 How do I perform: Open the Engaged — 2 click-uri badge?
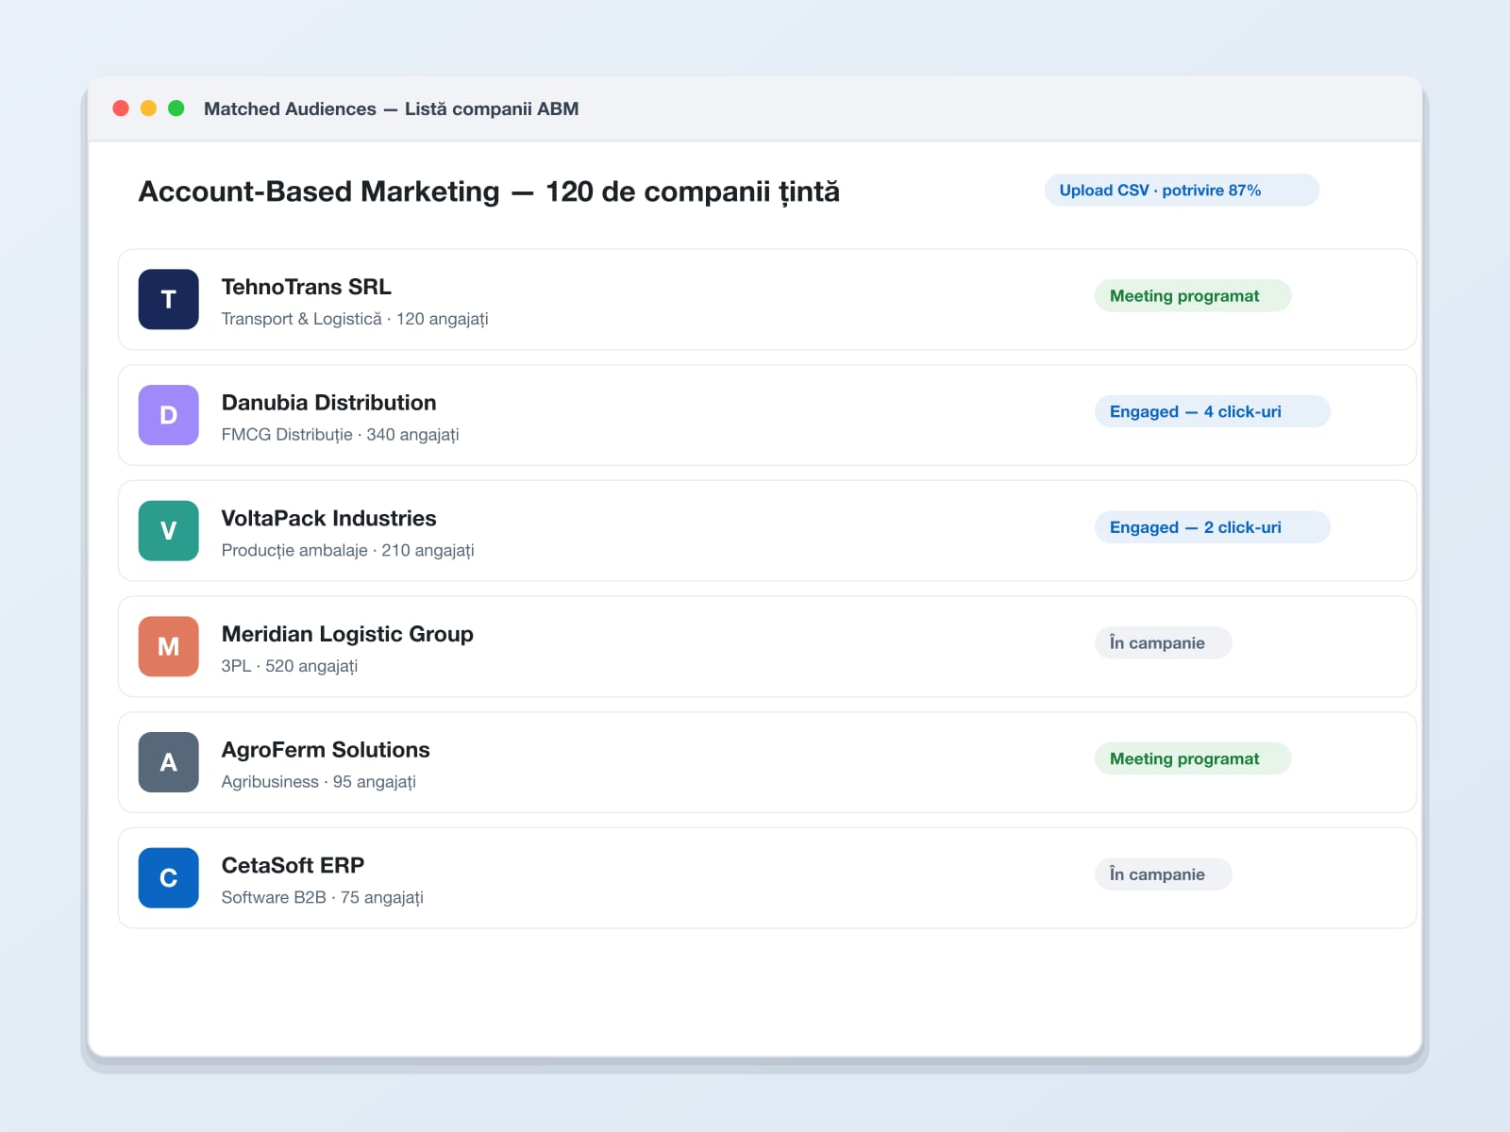pyautogui.click(x=1213, y=527)
